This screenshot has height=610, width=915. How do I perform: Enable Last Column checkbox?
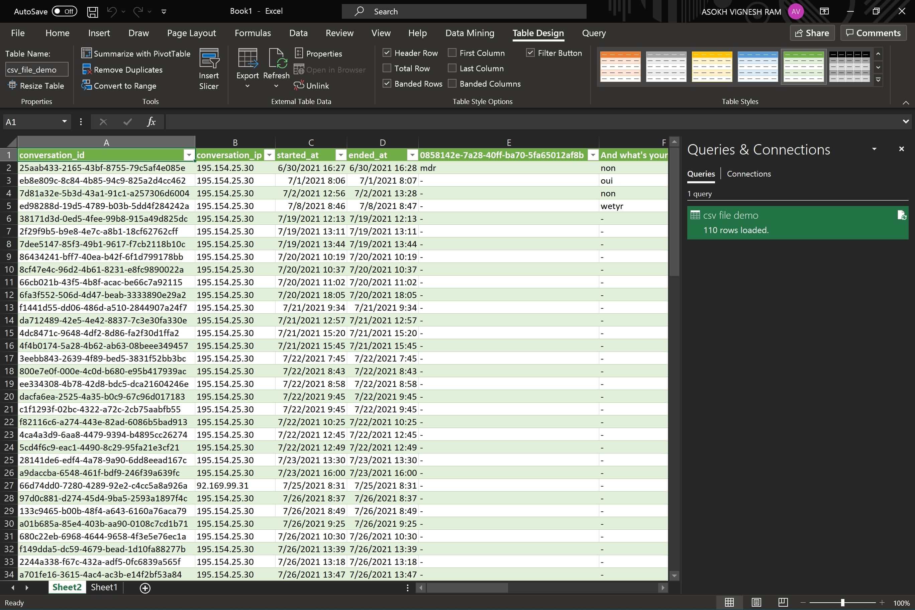(452, 68)
